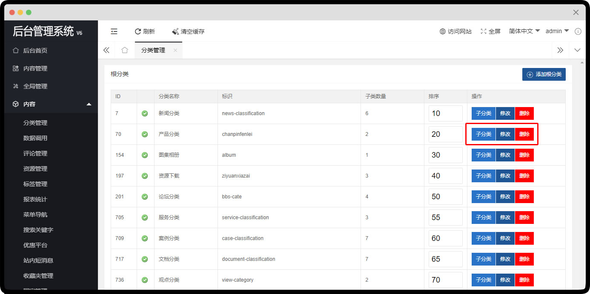The width and height of the screenshot is (590, 294).
Task: Click the info icon at top right
Action: click(578, 31)
